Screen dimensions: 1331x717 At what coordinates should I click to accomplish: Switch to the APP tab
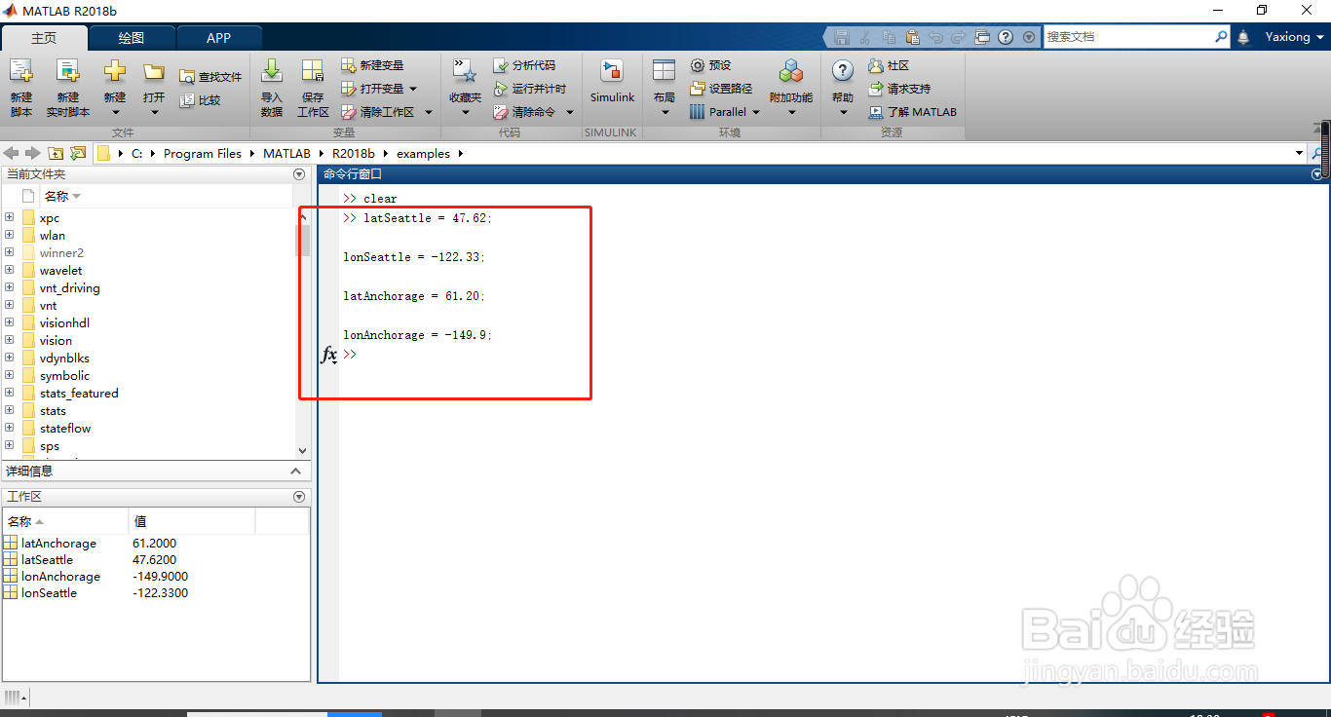(219, 38)
